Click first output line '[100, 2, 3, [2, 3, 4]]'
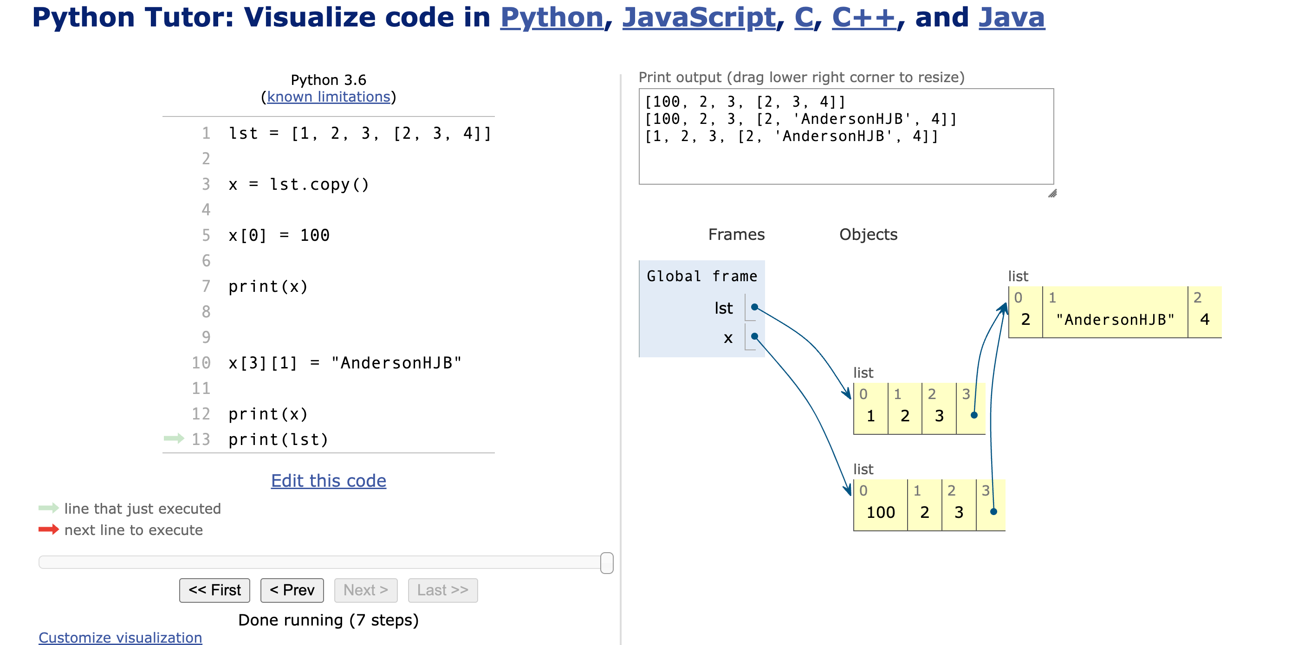1298x645 pixels. (745, 102)
